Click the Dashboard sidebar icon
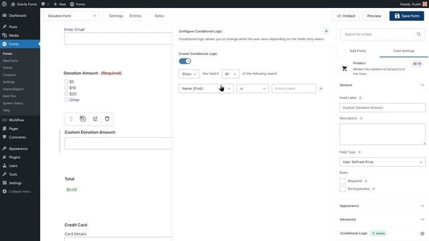This screenshot has height=241, width=429. point(5,15)
